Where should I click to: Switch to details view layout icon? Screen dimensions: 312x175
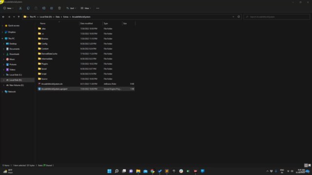[306, 165]
